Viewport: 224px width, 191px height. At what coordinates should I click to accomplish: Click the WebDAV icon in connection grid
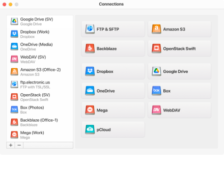[156, 110]
